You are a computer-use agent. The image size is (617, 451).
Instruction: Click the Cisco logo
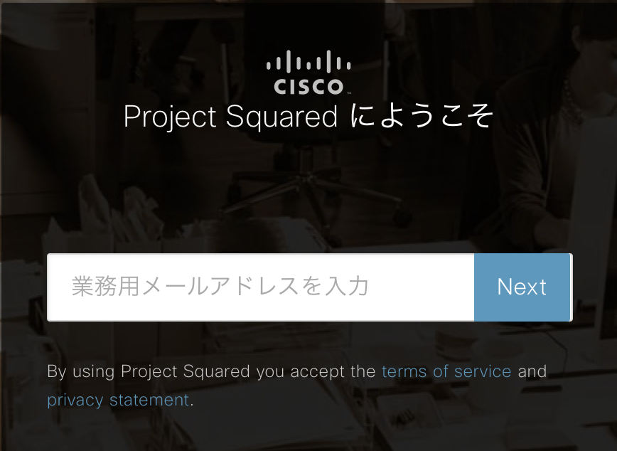(308, 73)
